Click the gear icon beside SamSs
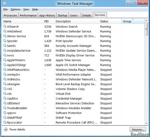 click(5, 45)
